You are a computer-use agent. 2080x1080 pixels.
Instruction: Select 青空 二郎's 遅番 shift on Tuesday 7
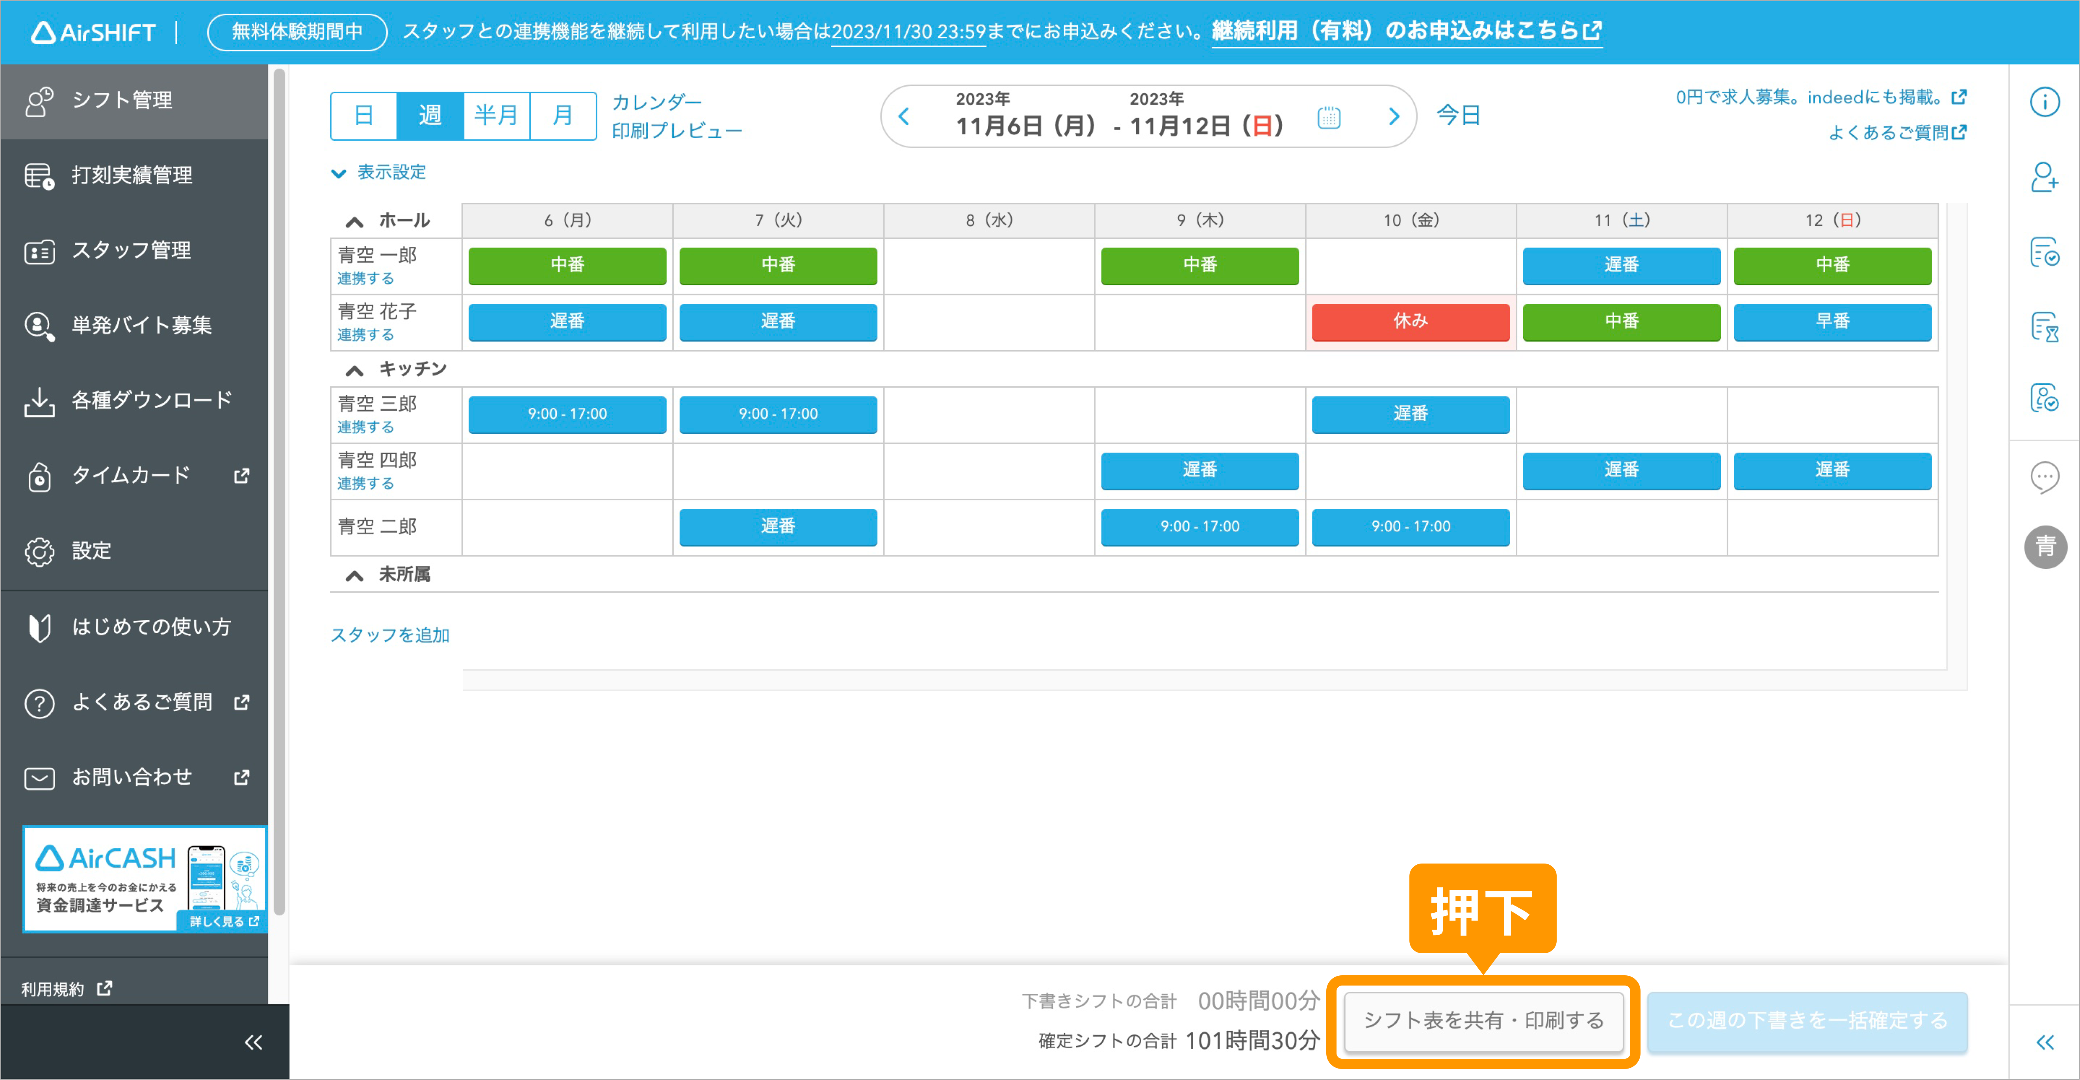[x=778, y=527]
